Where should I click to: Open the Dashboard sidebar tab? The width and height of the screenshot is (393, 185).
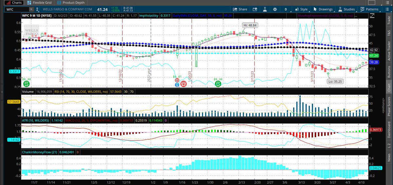click(x=389, y=129)
